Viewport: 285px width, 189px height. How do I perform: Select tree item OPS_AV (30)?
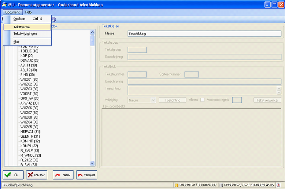30,98
